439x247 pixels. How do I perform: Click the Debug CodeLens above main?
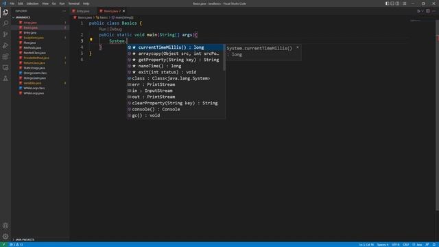(115, 29)
